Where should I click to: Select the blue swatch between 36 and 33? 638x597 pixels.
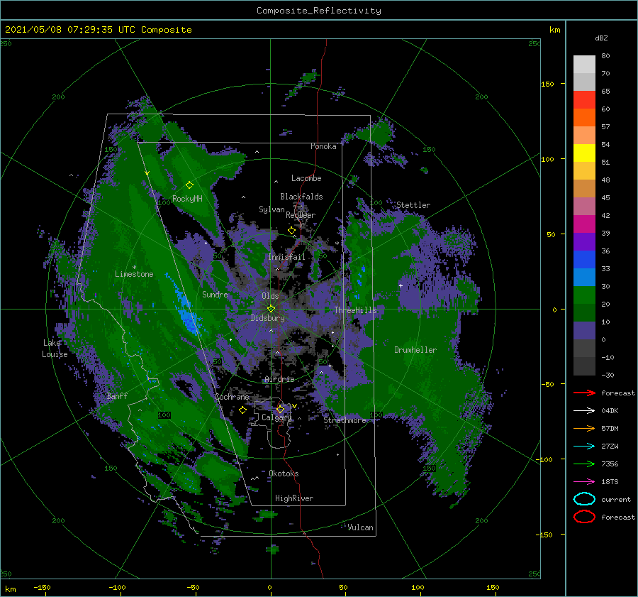point(584,259)
